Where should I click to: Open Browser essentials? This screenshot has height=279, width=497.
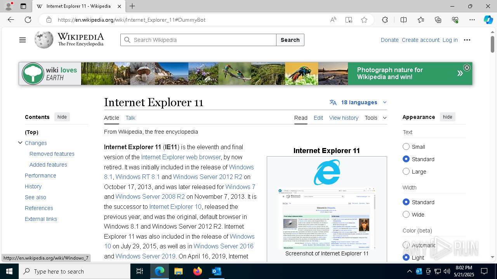click(x=455, y=20)
